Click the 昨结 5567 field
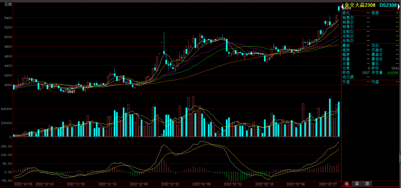The image size is (401, 188). tap(356, 73)
